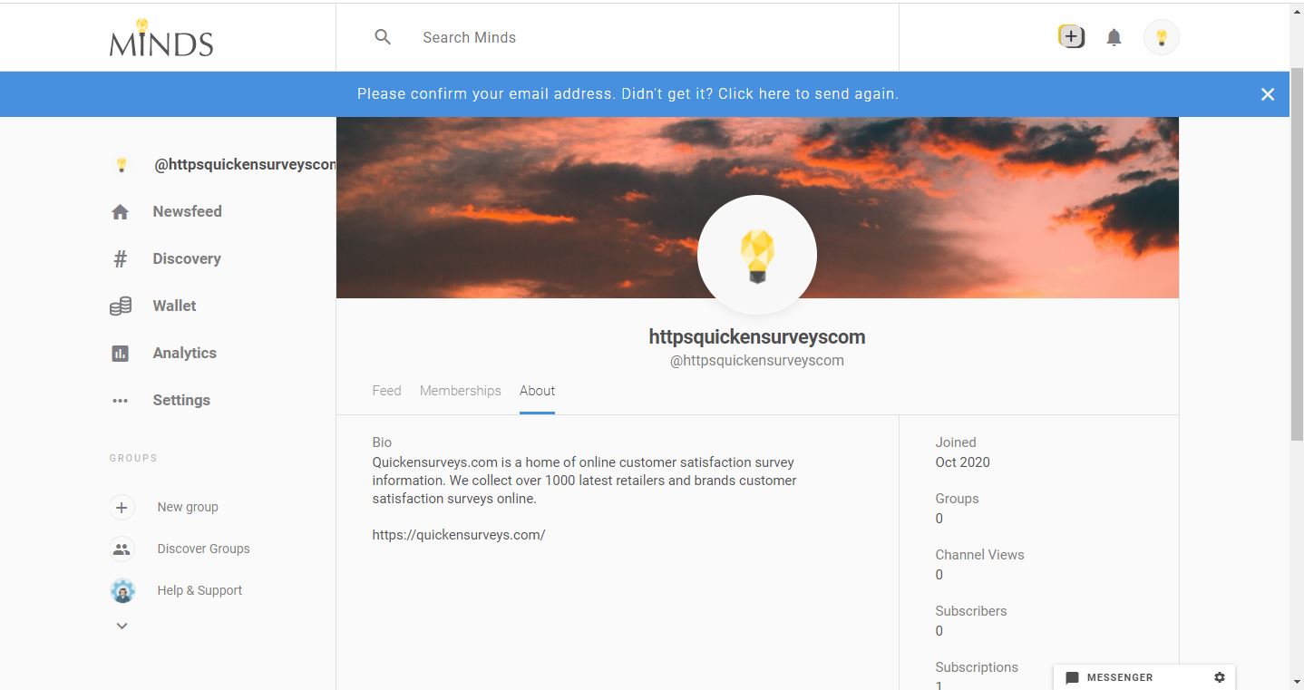Click the Wallet coins icon
This screenshot has width=1304, height=690.
(x=120, y=306)
